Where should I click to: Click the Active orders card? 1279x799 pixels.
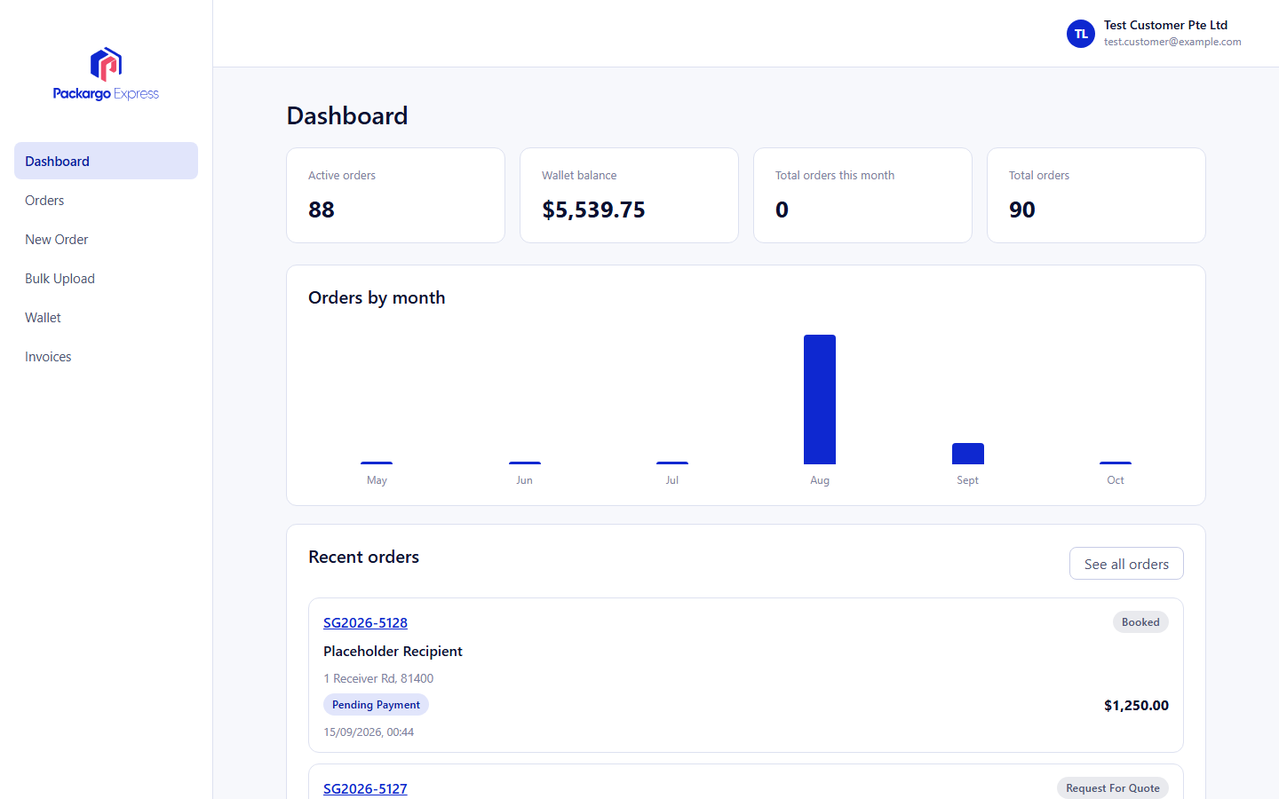[x=395, y=195]
